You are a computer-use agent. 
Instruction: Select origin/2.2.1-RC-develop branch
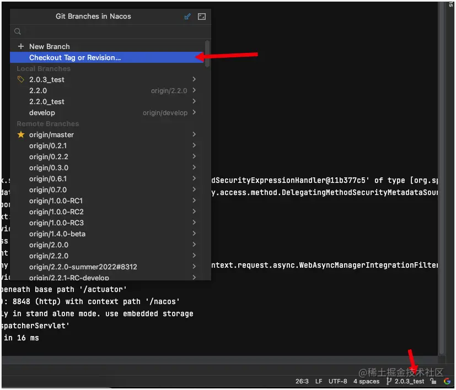tap(107, 277)
